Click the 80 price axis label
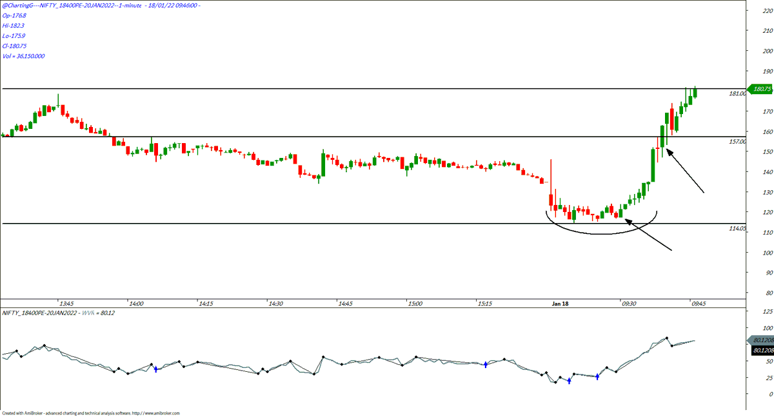Image resolution: width=774 pixels, height=417 pixels. pyautogui.click(x=769, y=293)
